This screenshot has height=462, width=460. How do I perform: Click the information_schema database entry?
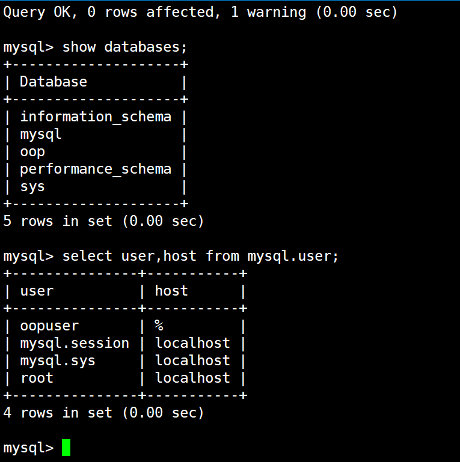click(x=96, y=117)
